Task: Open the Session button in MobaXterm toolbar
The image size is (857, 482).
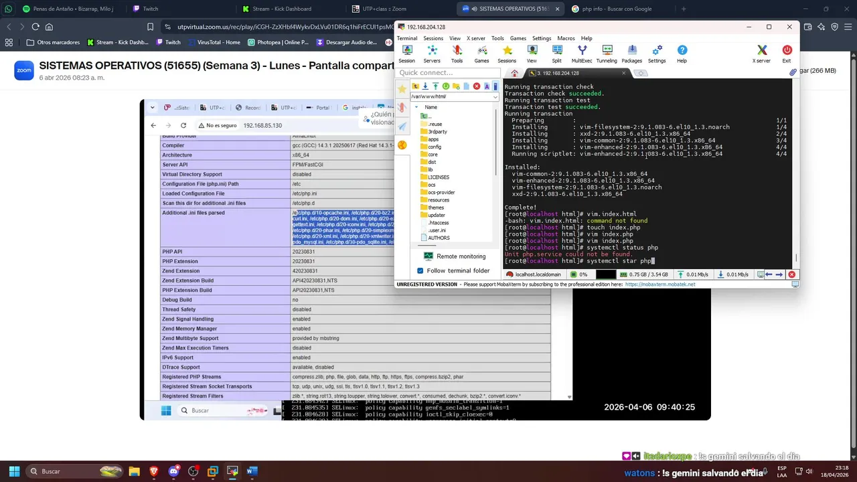Action: (x=406, y=54)
